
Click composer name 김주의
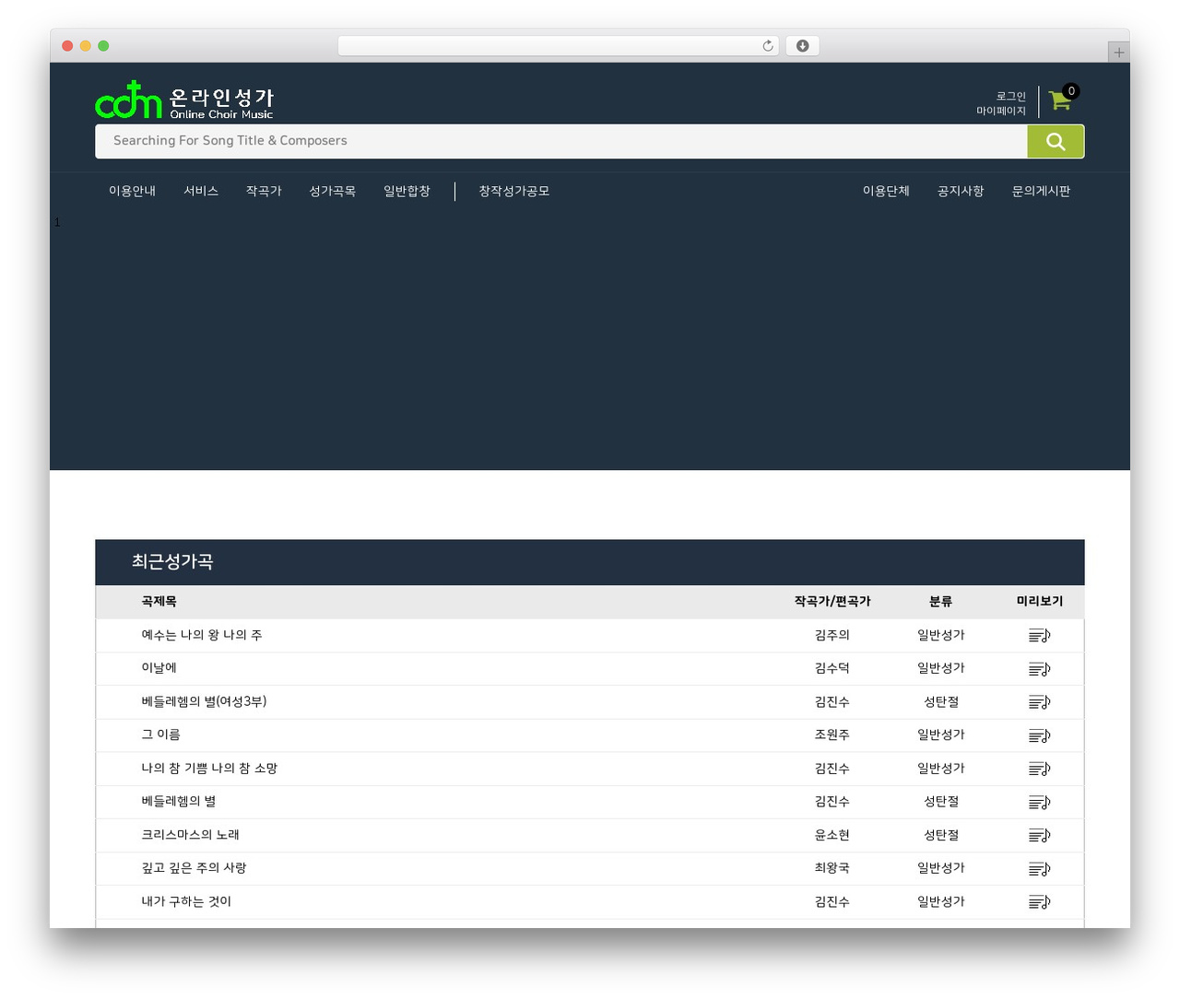pos(832,635)
